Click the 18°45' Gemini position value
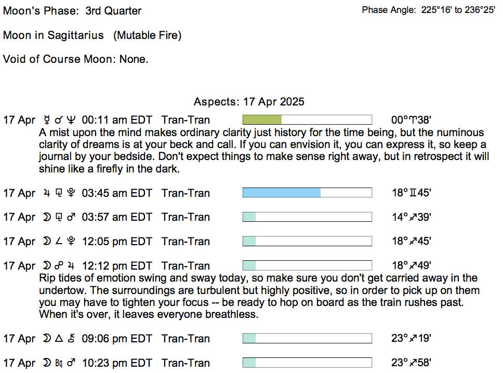 (x=412, y=193)
